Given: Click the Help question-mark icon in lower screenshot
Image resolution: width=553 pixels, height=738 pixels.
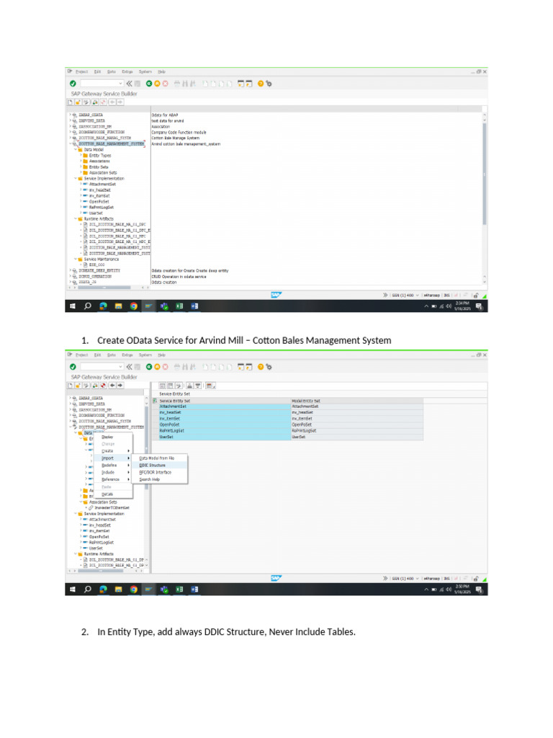Looking at the screenshot, I should click(x=261, y=367).
